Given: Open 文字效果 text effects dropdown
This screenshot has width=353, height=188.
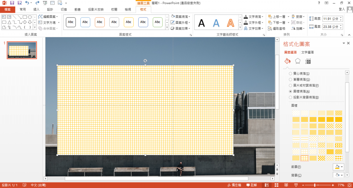Looking at the screenshot, I should (254, 28).
